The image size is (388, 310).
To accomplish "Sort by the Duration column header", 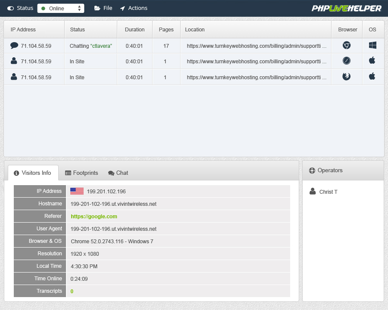I will (x=135, y=30).
